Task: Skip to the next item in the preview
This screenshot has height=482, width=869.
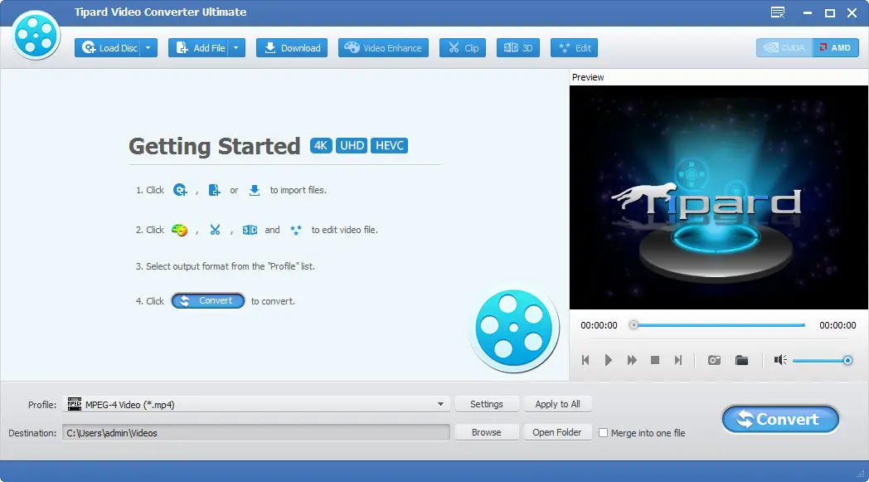Action: click(x=677, y=360)
